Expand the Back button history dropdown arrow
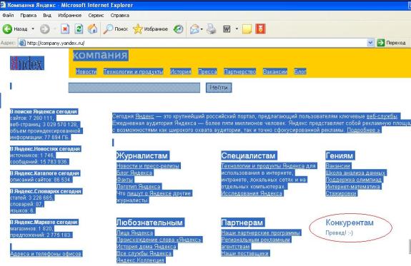411x266 pixels. click(x=33, y=29)
